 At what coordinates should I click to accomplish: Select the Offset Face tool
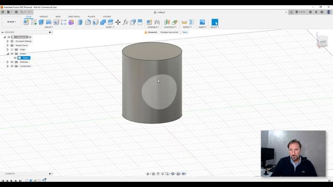tap(110, 22)
